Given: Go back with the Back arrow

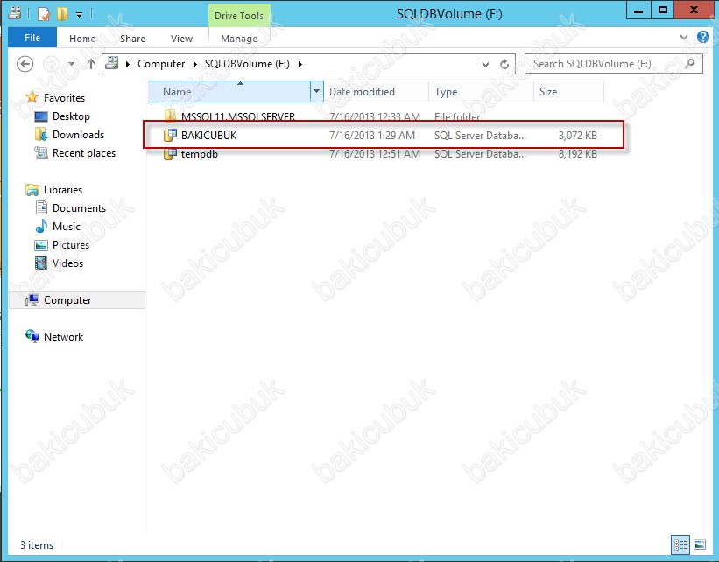Looking at the screenshot, I should (25, 64).
